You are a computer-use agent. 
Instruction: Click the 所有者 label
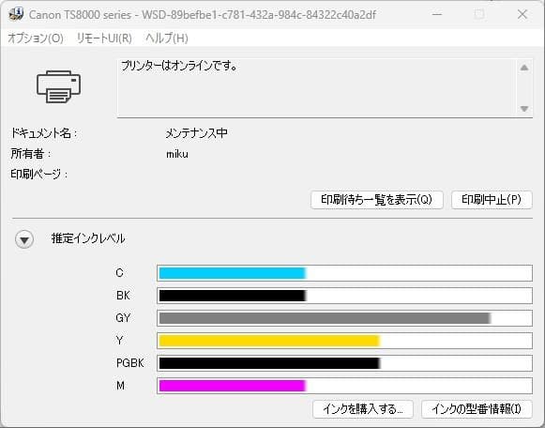[31, 154]
